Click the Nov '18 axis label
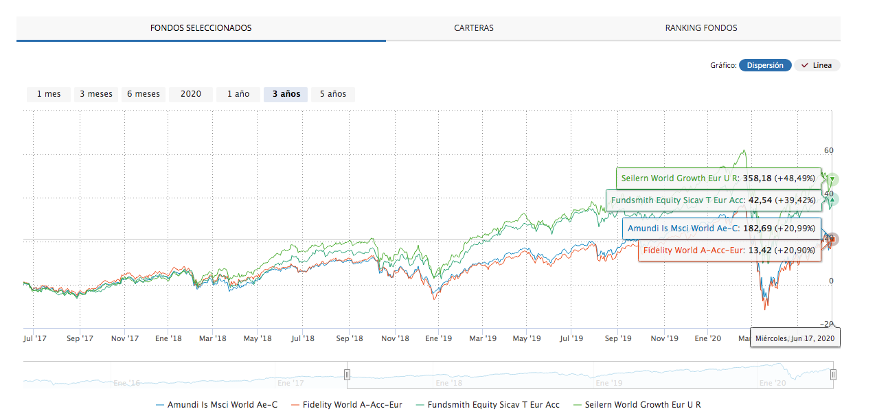Screen dimensions: 877x420 click(395, 338)
